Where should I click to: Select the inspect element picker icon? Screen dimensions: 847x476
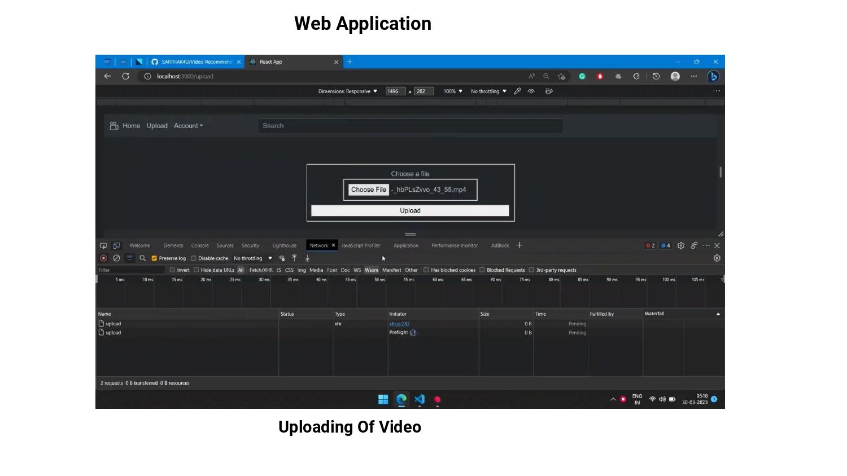[x=103, y=245]
